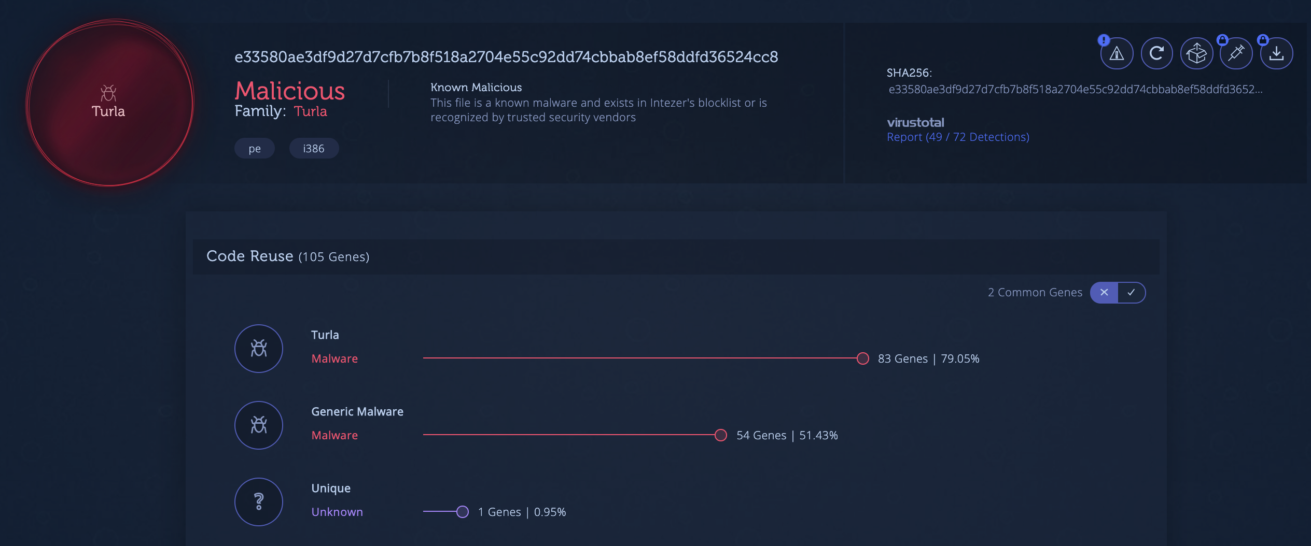Click the Turla gene slider handle
This screenshot has height=546, width=1311.
click(863, 358)
